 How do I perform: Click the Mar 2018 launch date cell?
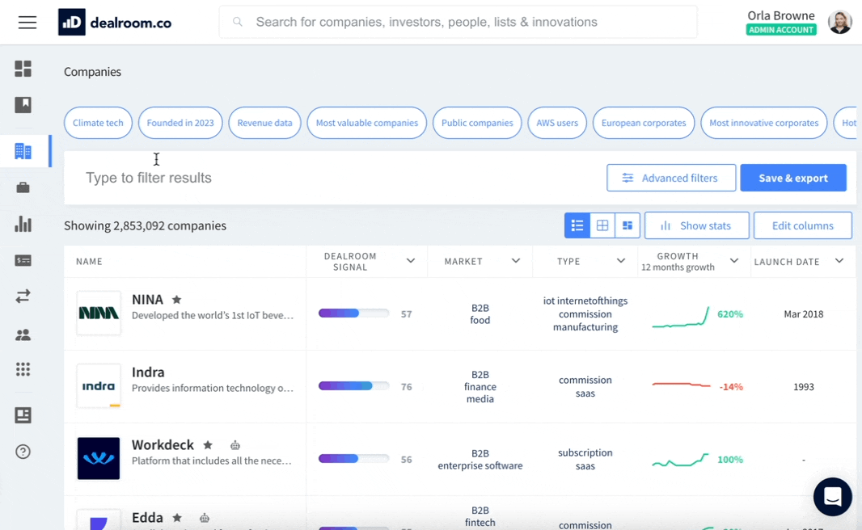pos(803,314)
